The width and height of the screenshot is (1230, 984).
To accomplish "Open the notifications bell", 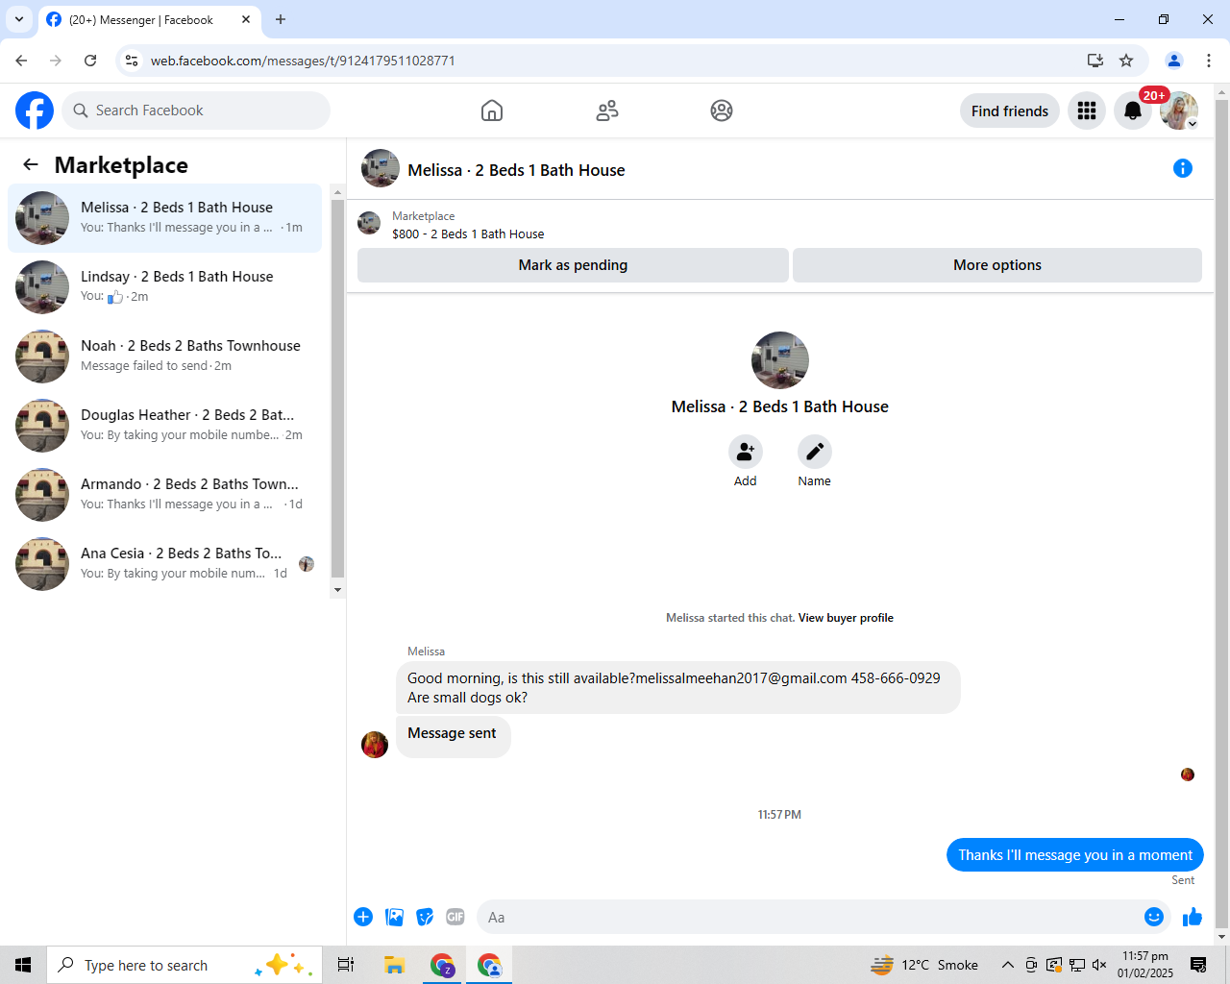I will click(x=1133, y=111).
